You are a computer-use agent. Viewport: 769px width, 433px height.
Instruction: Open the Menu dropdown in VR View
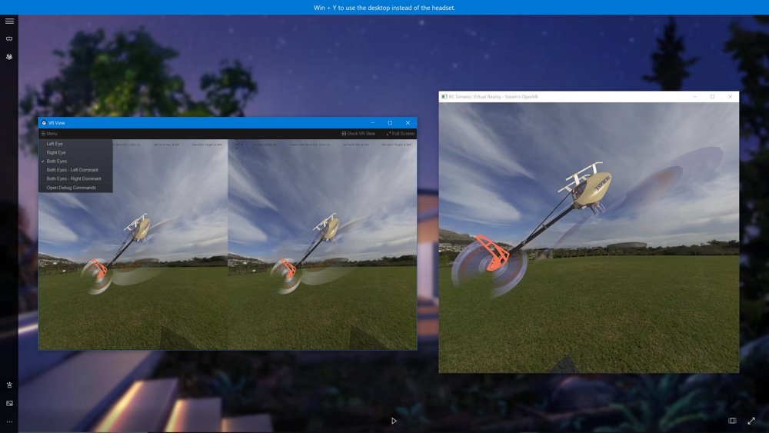(49, 133)
